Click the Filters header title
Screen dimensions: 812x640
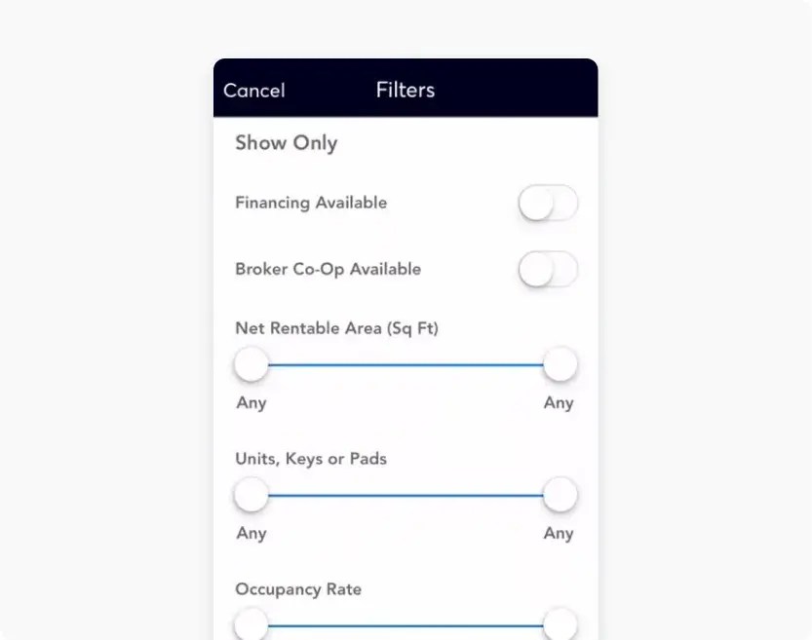pos(406,90)
